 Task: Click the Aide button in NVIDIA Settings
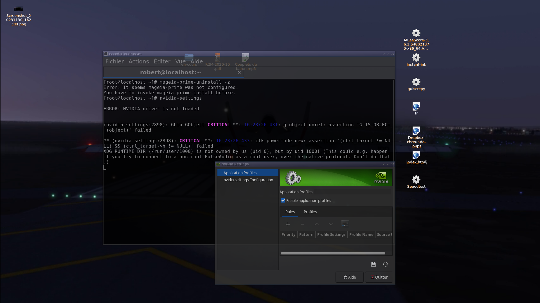[350, 277]
